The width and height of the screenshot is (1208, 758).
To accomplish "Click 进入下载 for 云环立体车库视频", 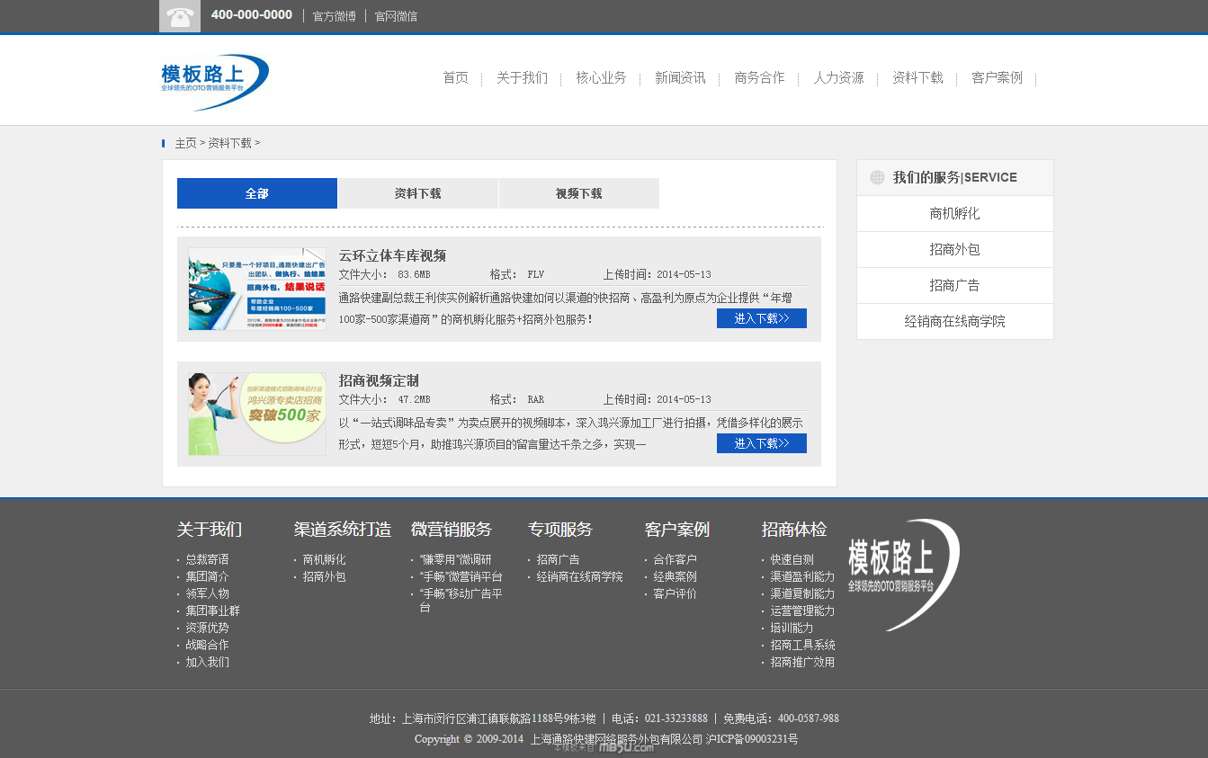I will [x=761, y=318].
